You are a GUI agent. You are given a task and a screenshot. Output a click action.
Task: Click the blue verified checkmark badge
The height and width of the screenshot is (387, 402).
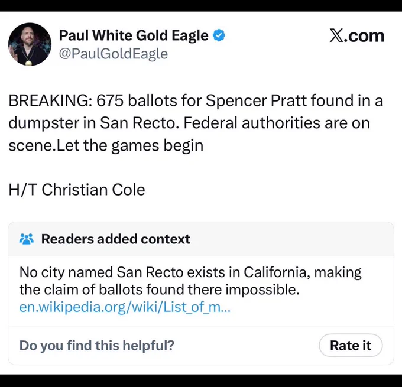click(x=219, y=35)
